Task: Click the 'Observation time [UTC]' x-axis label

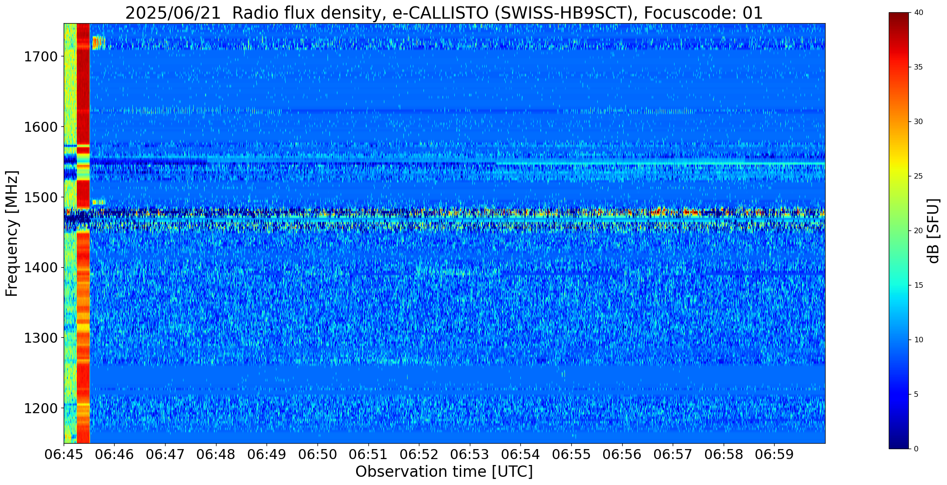Action: coord(444,472)
